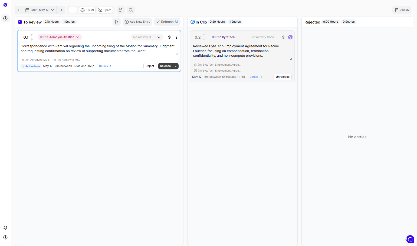
Task: Edit the Aerodyne entry description text
Action: [99, 49]
